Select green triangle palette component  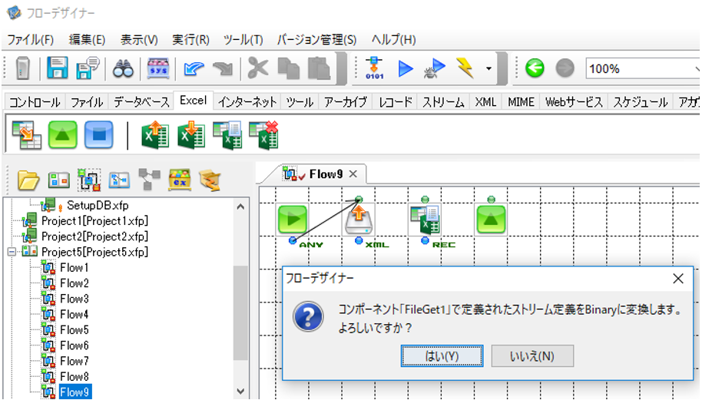point(63,135)
